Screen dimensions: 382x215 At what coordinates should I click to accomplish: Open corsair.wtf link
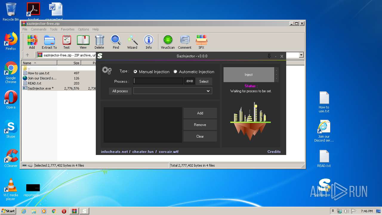(169, 152)
